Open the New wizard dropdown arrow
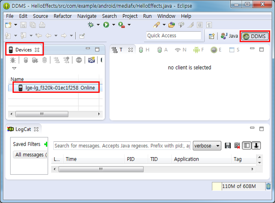Screen dimensions: 275x203 click(15, 25)
